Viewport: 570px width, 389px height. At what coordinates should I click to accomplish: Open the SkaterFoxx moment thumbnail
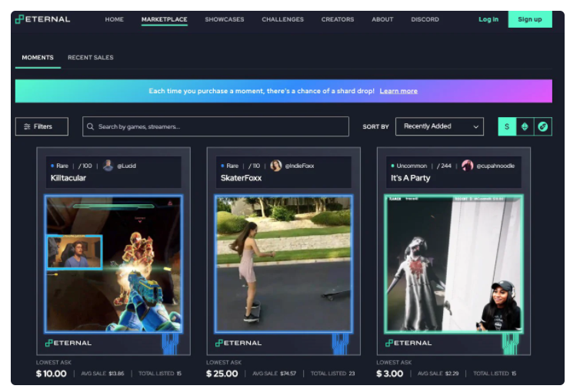[284, 263]
